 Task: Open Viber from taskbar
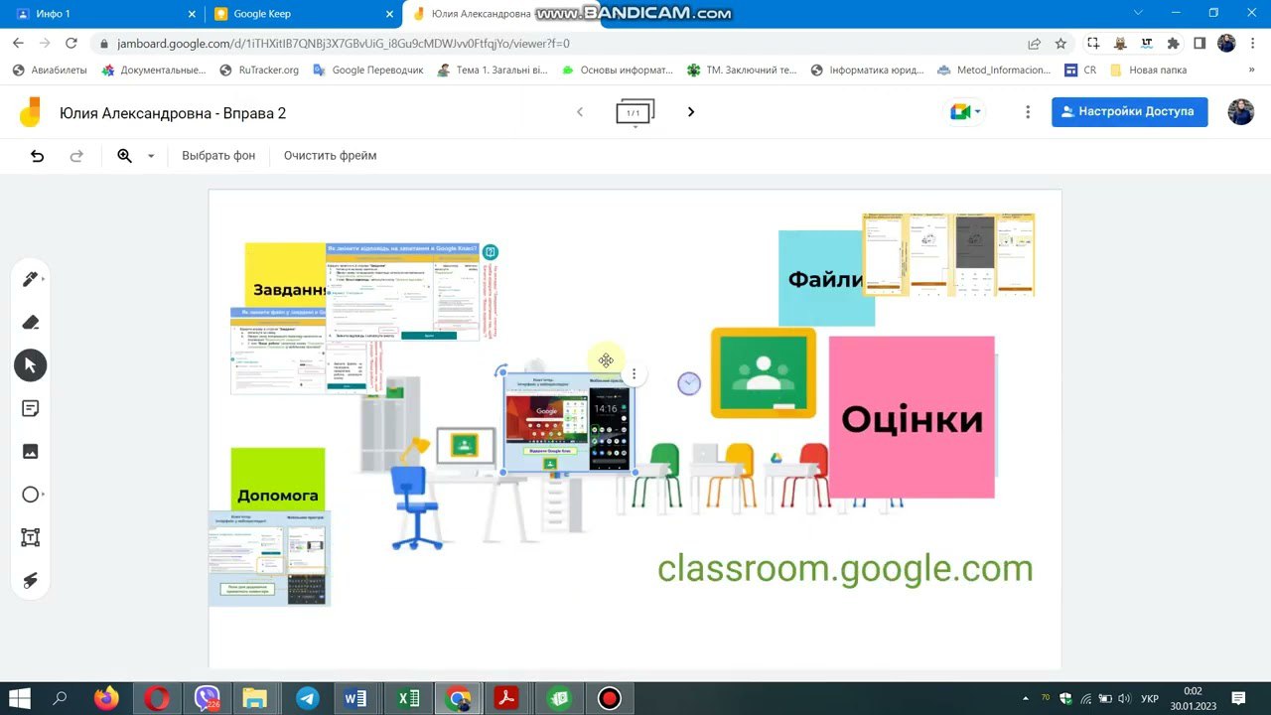pyautogui.click(x=208, y=698)
